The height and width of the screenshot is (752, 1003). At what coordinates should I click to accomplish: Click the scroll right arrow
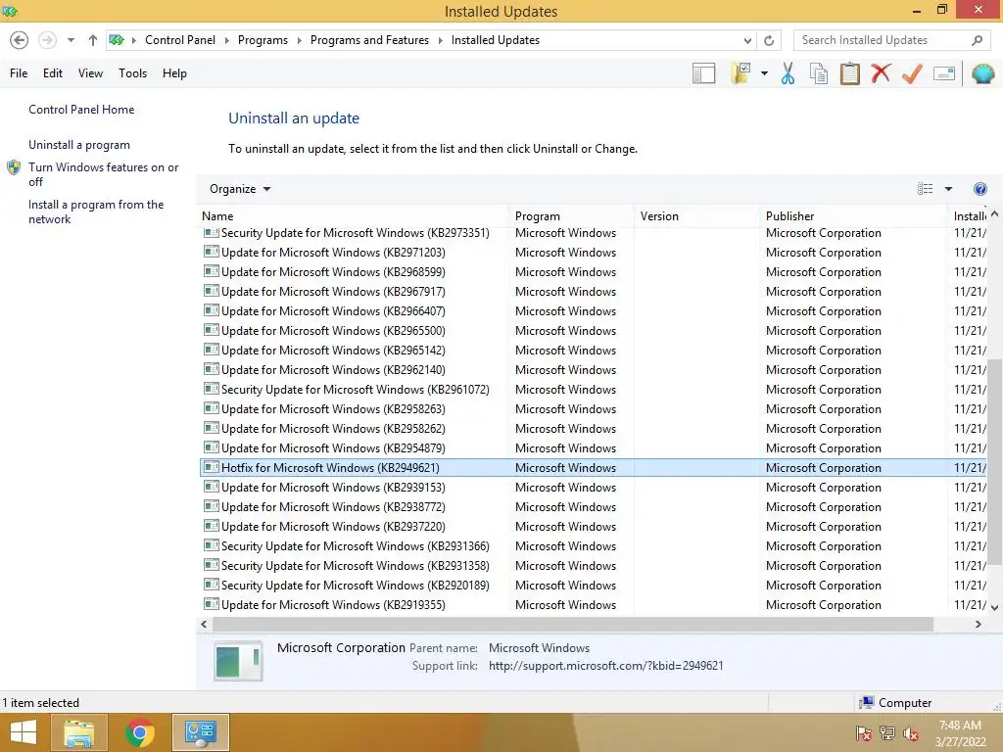[x=979, y=624]
